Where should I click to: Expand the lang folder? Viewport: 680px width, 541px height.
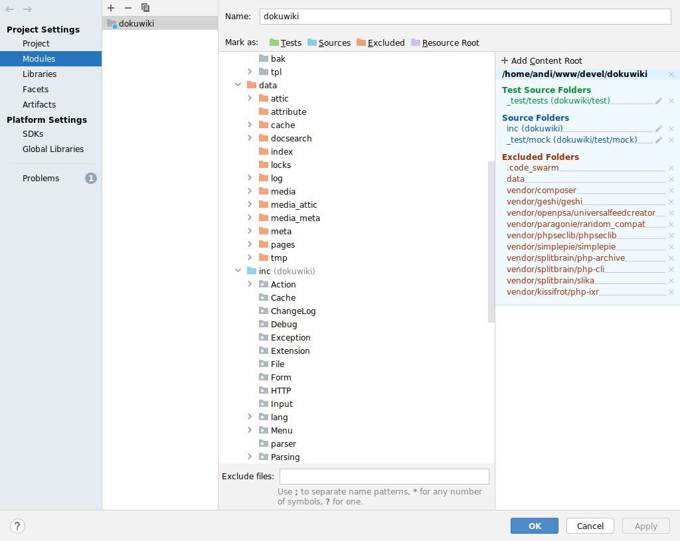coord(250,417)
